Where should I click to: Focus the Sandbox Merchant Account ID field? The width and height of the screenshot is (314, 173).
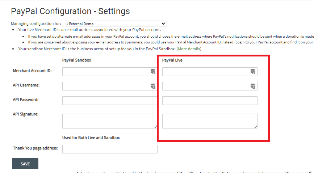(110, 72)
